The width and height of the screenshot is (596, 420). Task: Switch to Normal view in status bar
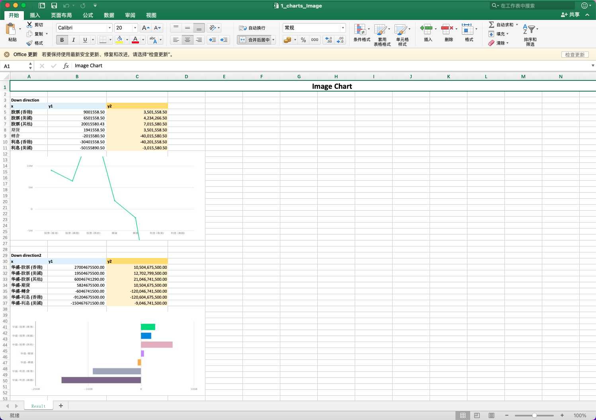click(x=463, y=415)
